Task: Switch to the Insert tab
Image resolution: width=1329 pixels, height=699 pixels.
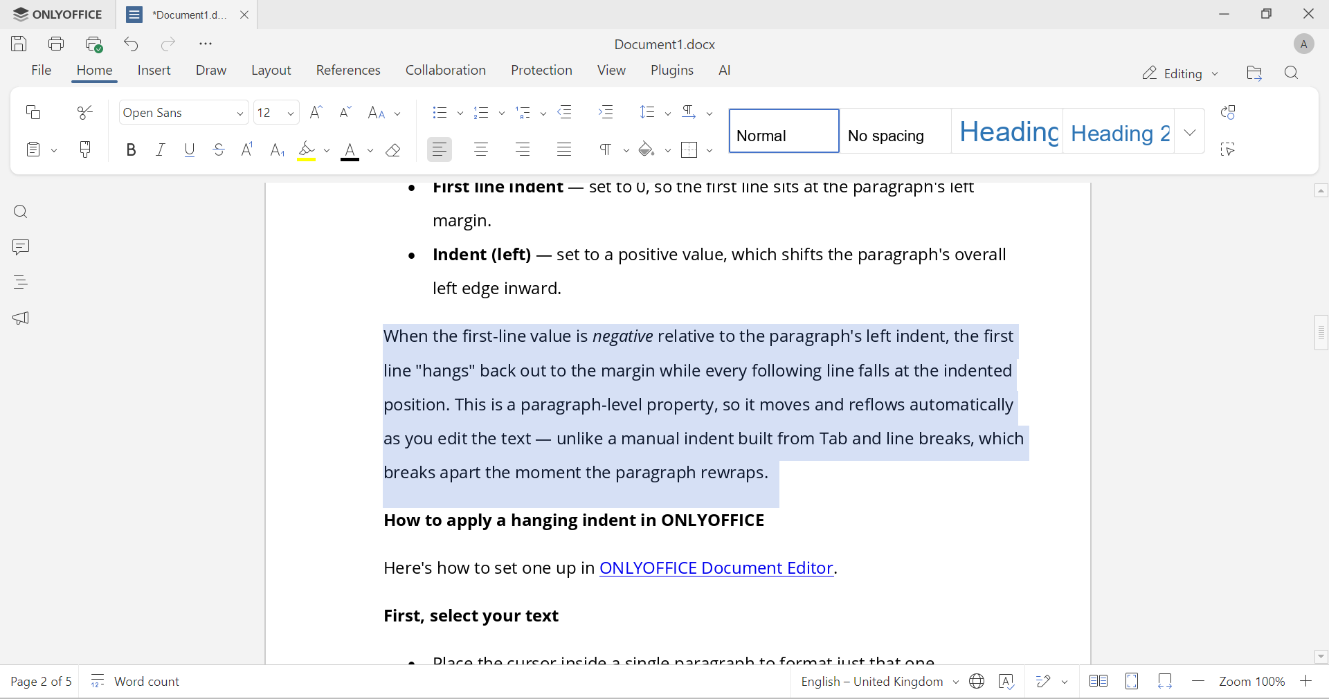Action: coord(154,71)
